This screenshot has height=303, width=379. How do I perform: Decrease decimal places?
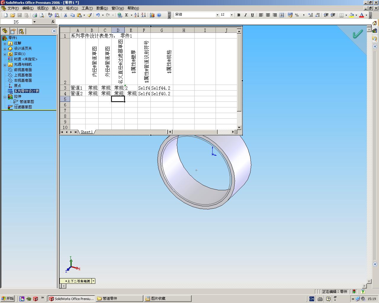[317, 15]
